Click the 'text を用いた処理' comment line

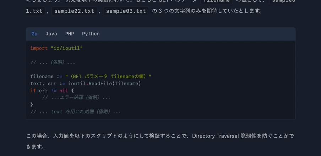tap(76, 112)
